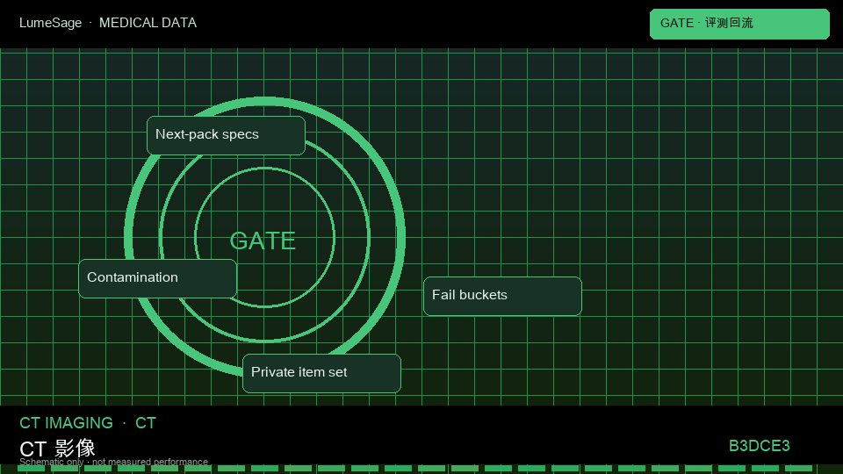This screenshot has width=843, height=474.
Task: Click the B3DCE3 code text
Action: pyautogui.click(x=759, y=446)
